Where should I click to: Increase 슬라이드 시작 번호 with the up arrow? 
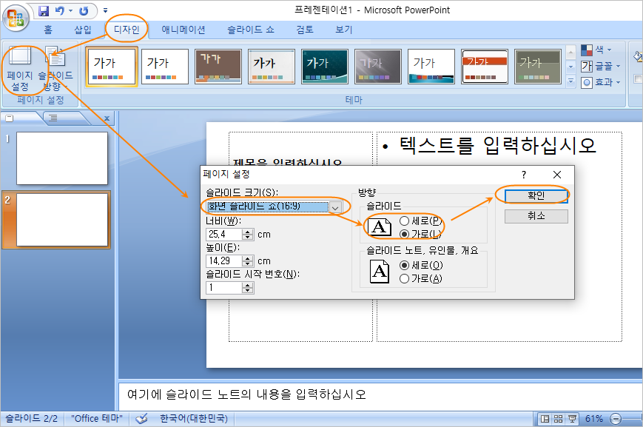[x=247, y=285]
